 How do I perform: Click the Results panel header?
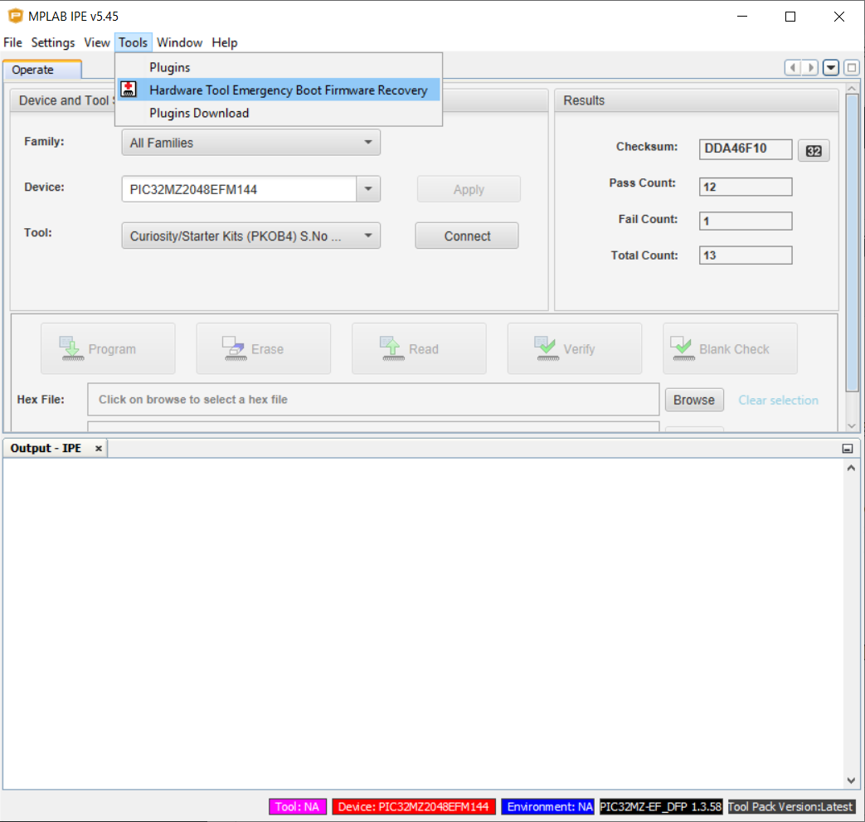click(x=696, y=100)
